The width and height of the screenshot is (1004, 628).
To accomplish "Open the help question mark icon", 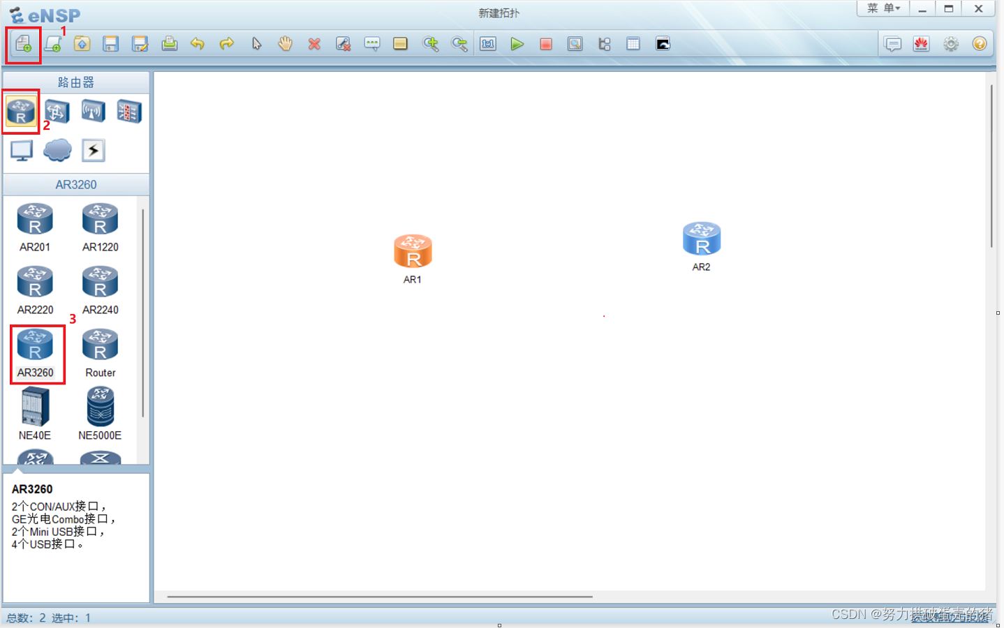I will click(980, 44).
